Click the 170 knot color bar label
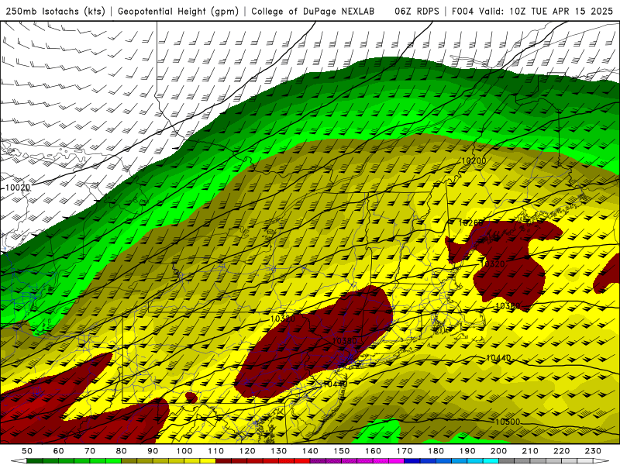Image resolution: width=620 pixels, height=465 pixels. click(405, 451)
